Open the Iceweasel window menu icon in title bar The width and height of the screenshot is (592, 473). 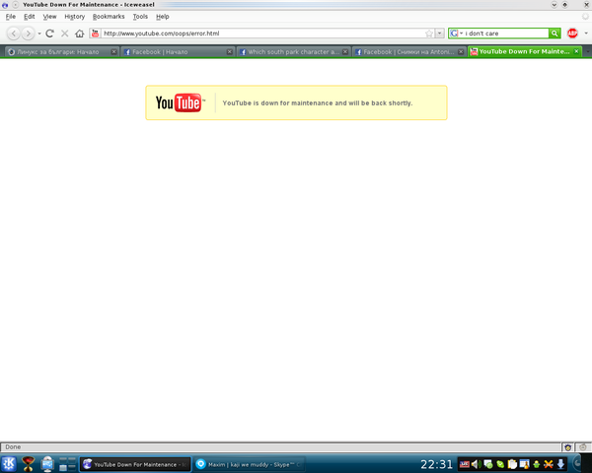click(5, 5)
